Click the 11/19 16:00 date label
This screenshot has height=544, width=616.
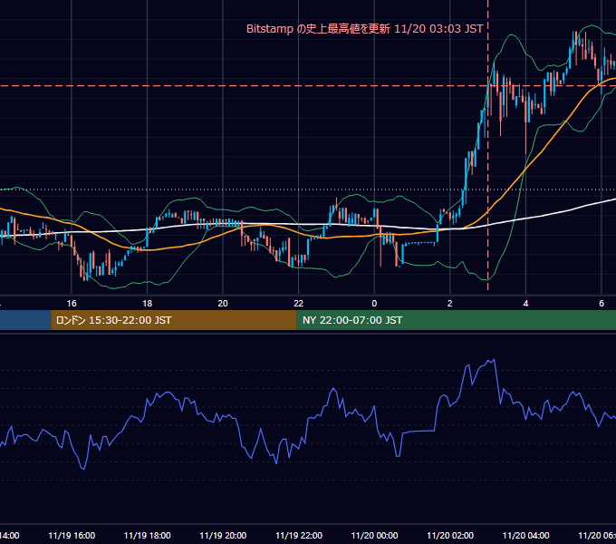[x=72, y=536]
